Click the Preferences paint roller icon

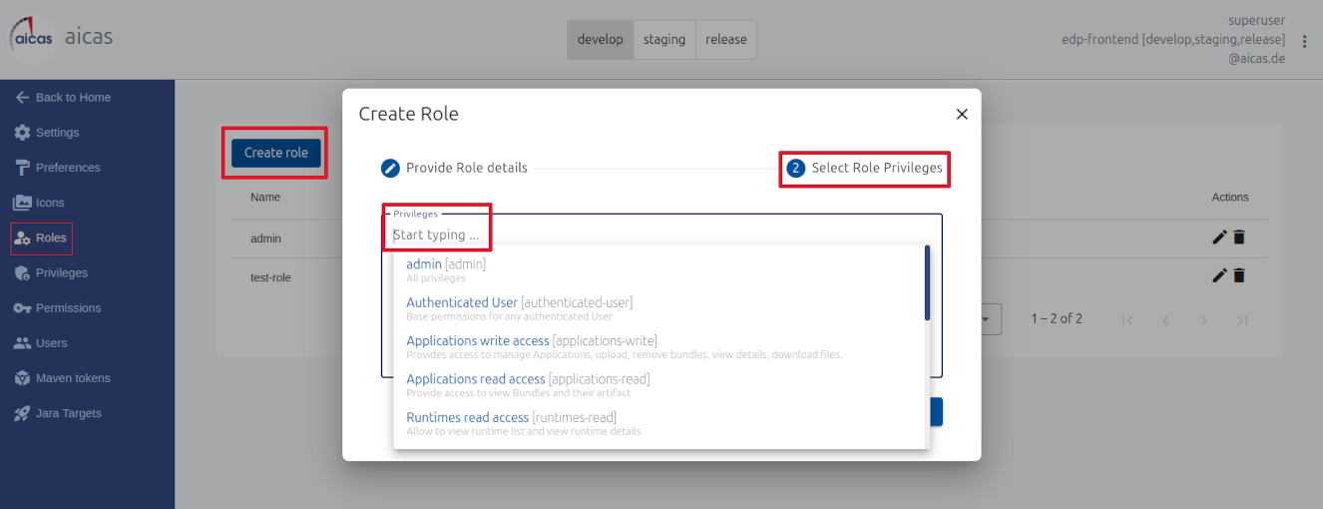22,168
